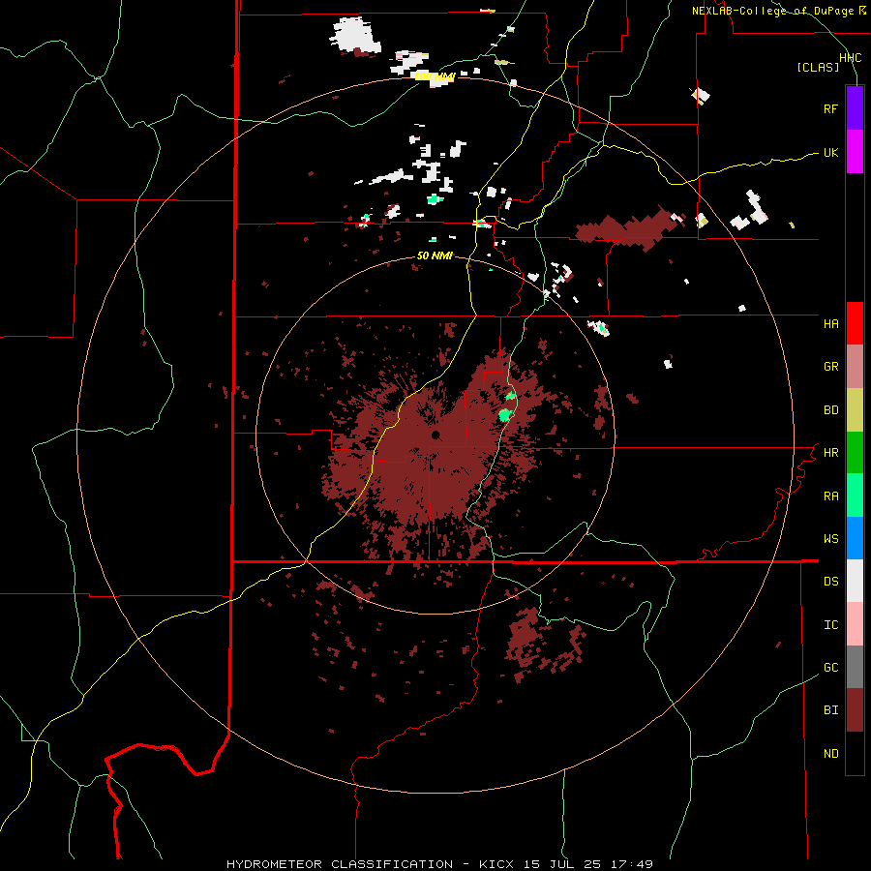Image resolution: width=871 pixels, height=871 pixels.
Task: Click the '50 NMI' range ring label
Action: pyautogui.click(x=435, y=255)
